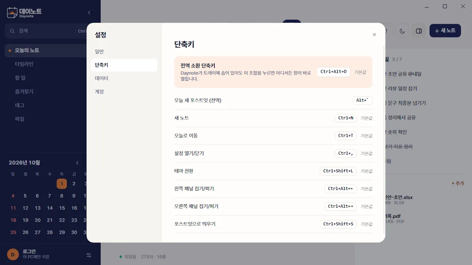This screenshot has width=472, height=265.
Task: Select October 1 in calendar
Action: pos(62,184)
